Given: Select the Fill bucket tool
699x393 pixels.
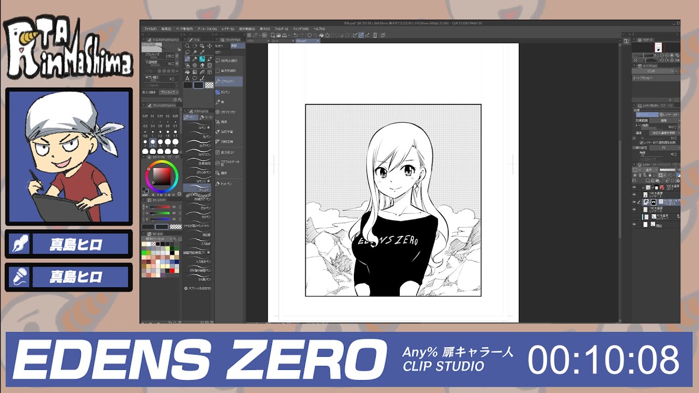Looking at the screenshot, I should tap(187, 72).
